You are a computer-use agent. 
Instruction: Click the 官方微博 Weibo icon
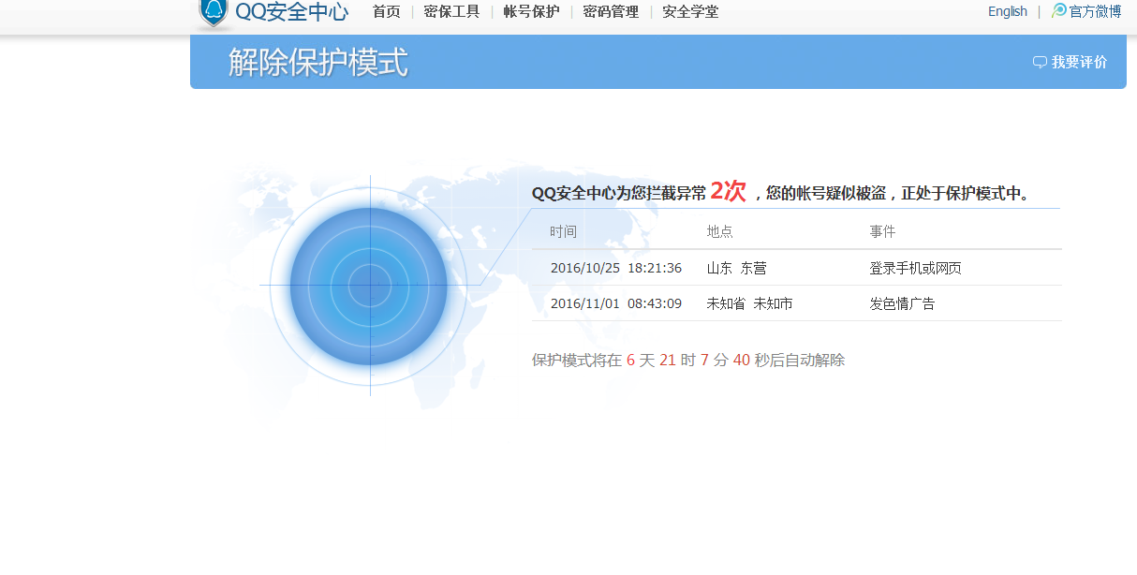pos(1059,10)
